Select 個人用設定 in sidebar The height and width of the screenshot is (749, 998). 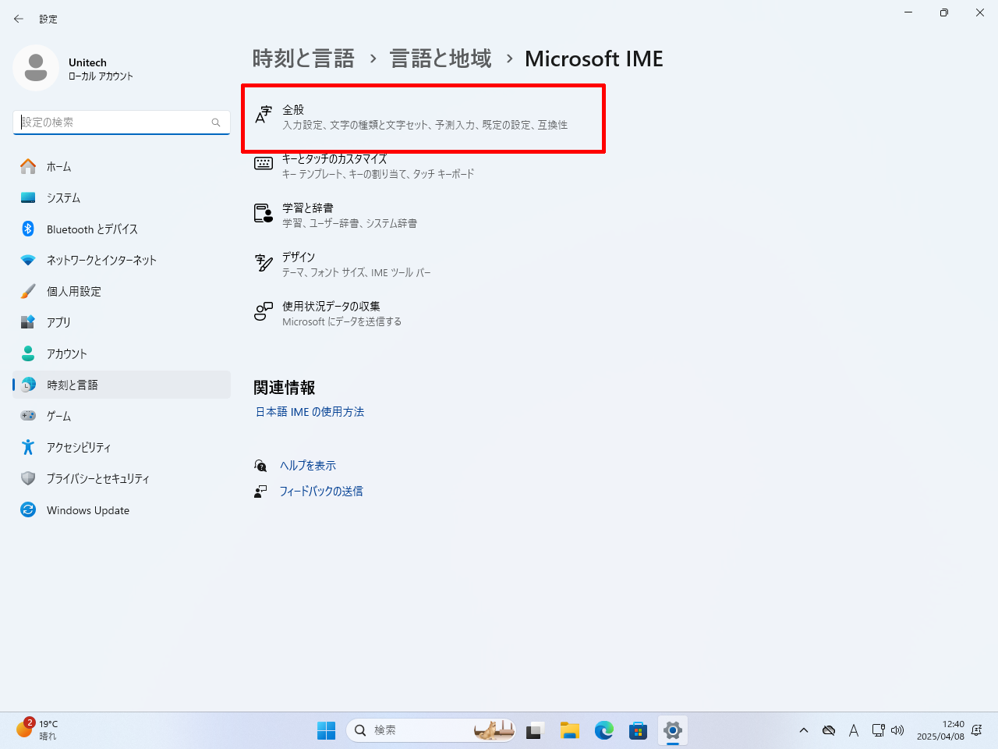tap(122, 291)
